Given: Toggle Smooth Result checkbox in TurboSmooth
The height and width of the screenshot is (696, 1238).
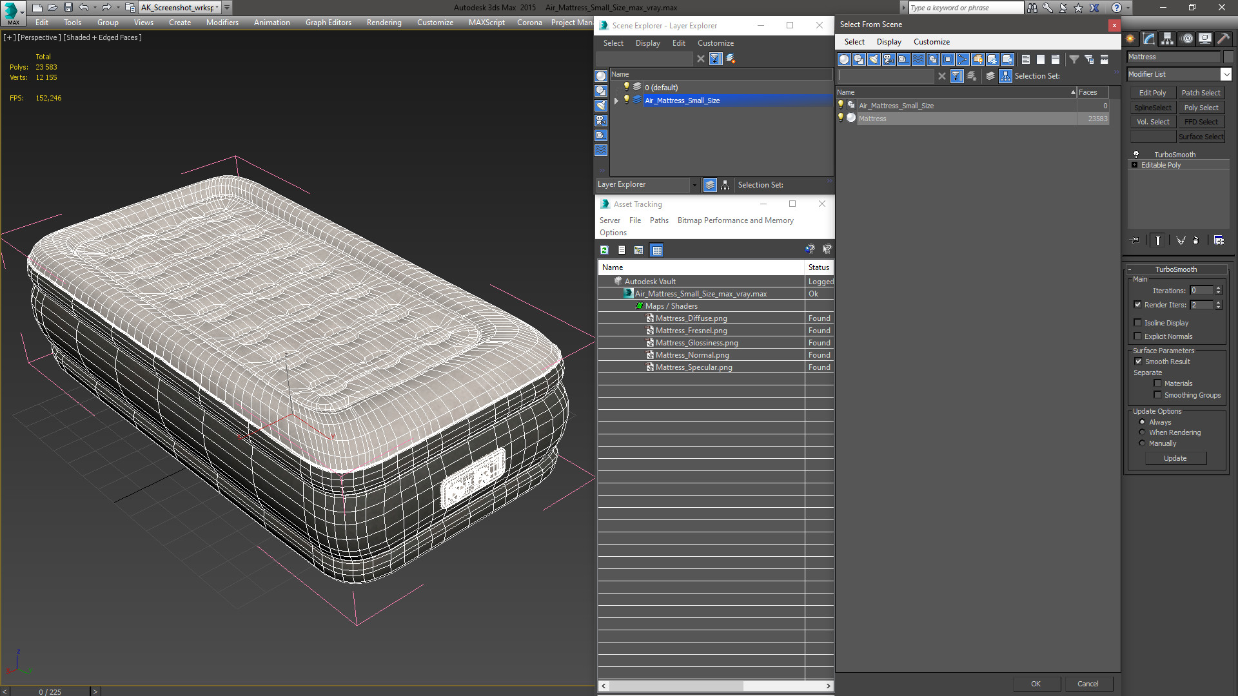Looking at the screenshot, I should 1137,361.
